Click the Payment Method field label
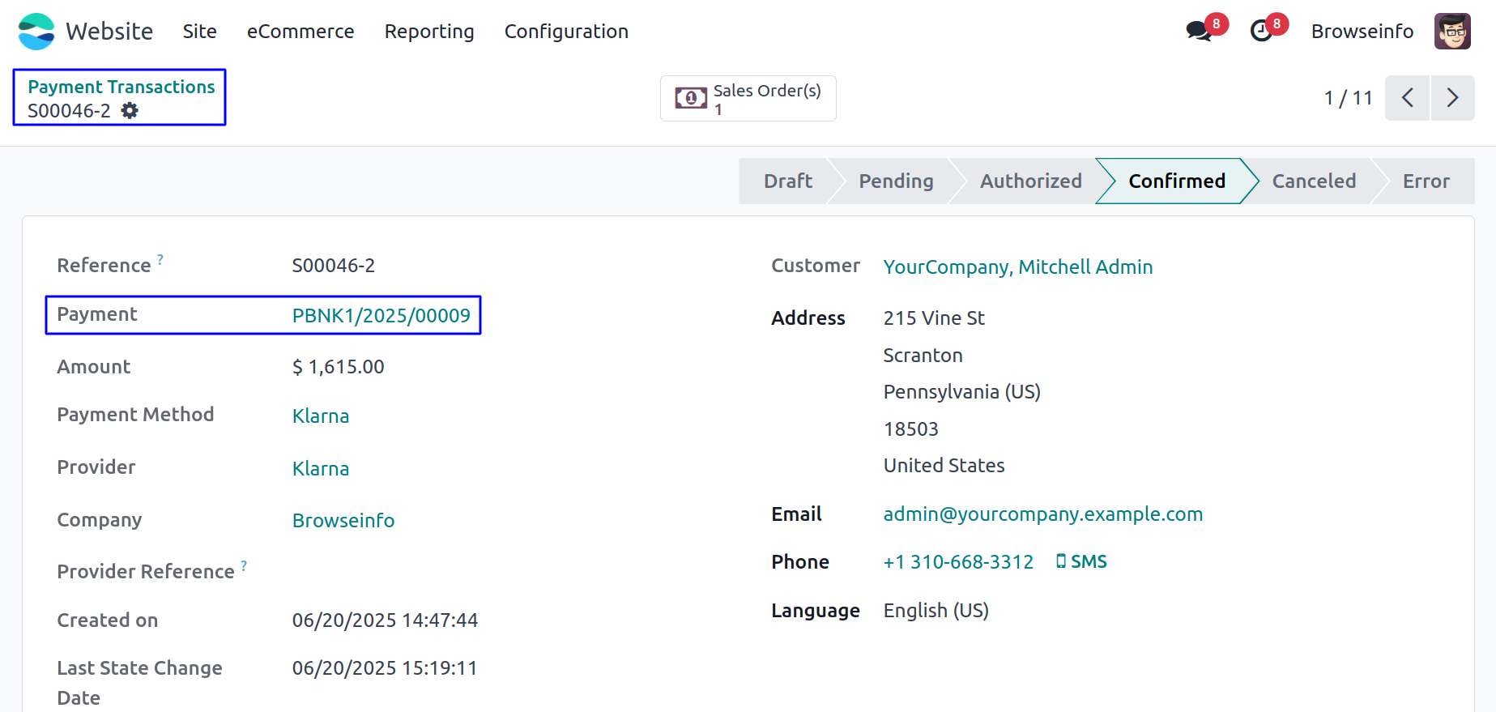This screenshot has height=712, width=1496. pyautogui.click(x=135, y=415)
